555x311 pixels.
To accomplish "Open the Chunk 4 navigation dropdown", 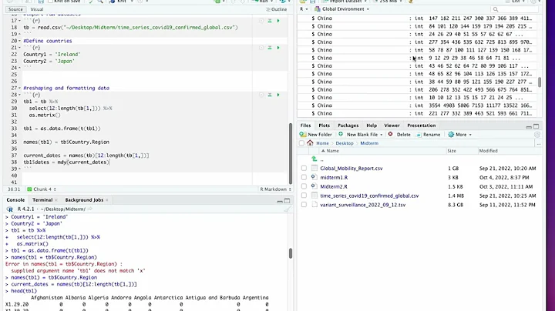I will click(42, 189).
